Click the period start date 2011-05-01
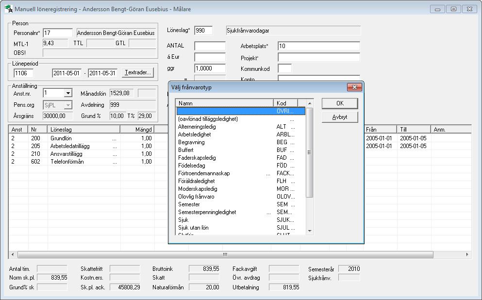482x300 pixels. [x=66, y=73]
